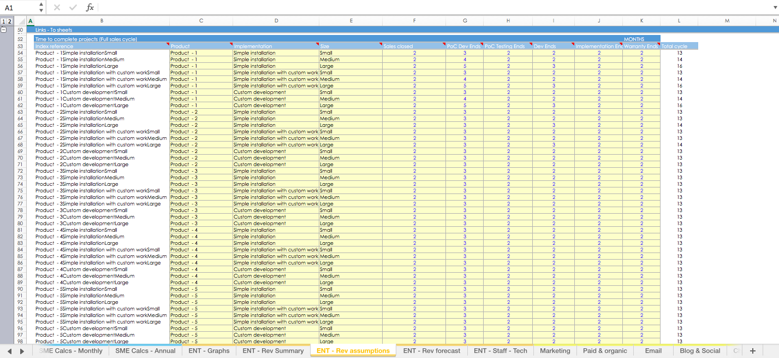The height and width of the screenshot is (358, 779).
Task: Click the 'Sales closed' header cell
Action: point(414,46)
